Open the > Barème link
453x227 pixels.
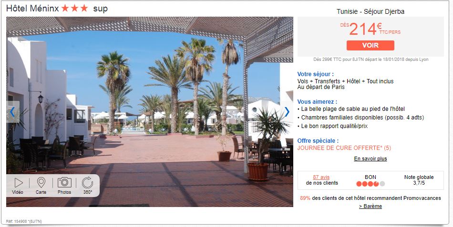coord(371,206)
